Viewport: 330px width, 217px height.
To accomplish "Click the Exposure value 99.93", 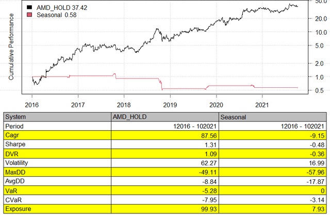I will click(209, 209).
